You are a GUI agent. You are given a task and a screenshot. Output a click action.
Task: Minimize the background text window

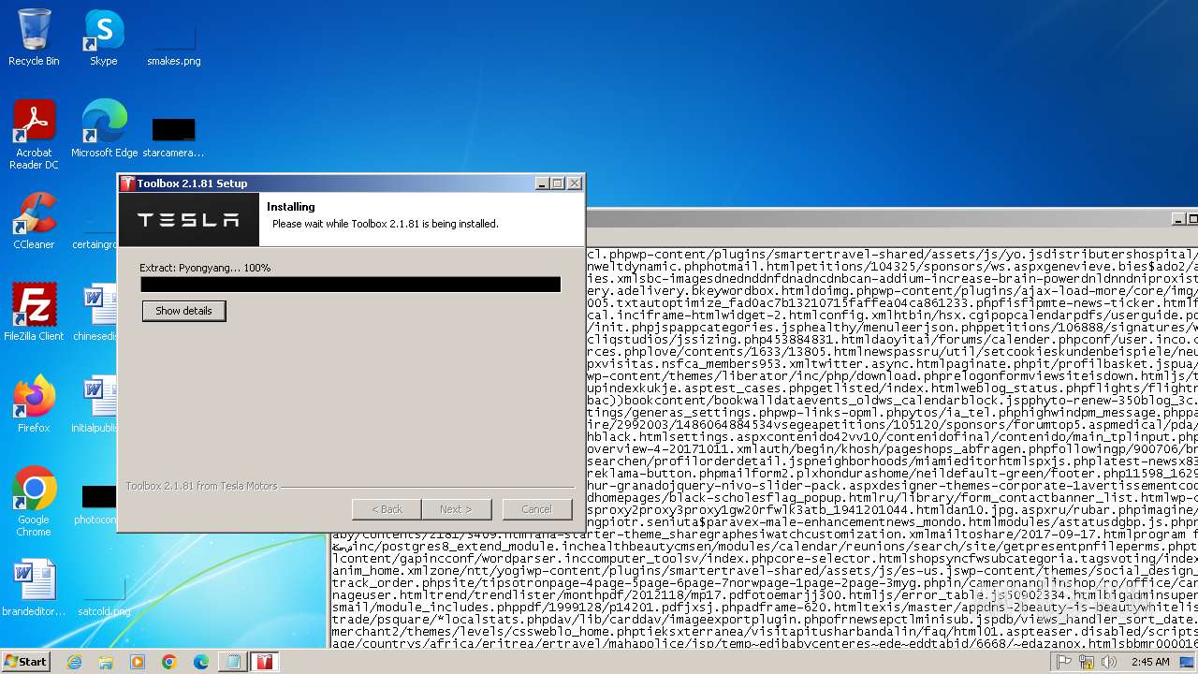click(1178, 219)
